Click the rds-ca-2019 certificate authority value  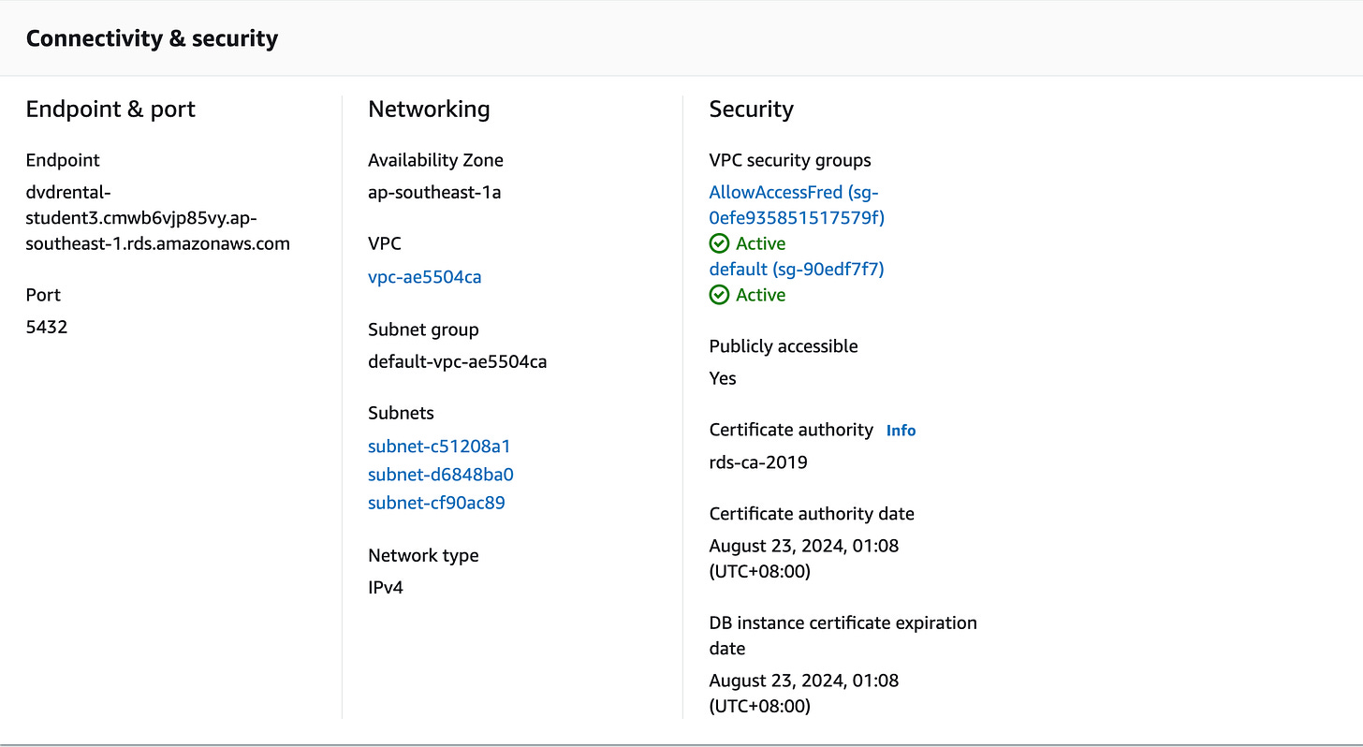pyautogui.click(x=758, y=462)
